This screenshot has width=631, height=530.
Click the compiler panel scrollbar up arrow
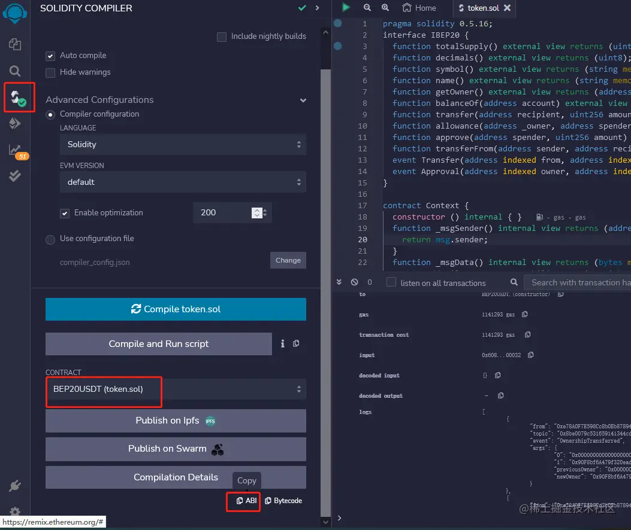click(325, 32)
